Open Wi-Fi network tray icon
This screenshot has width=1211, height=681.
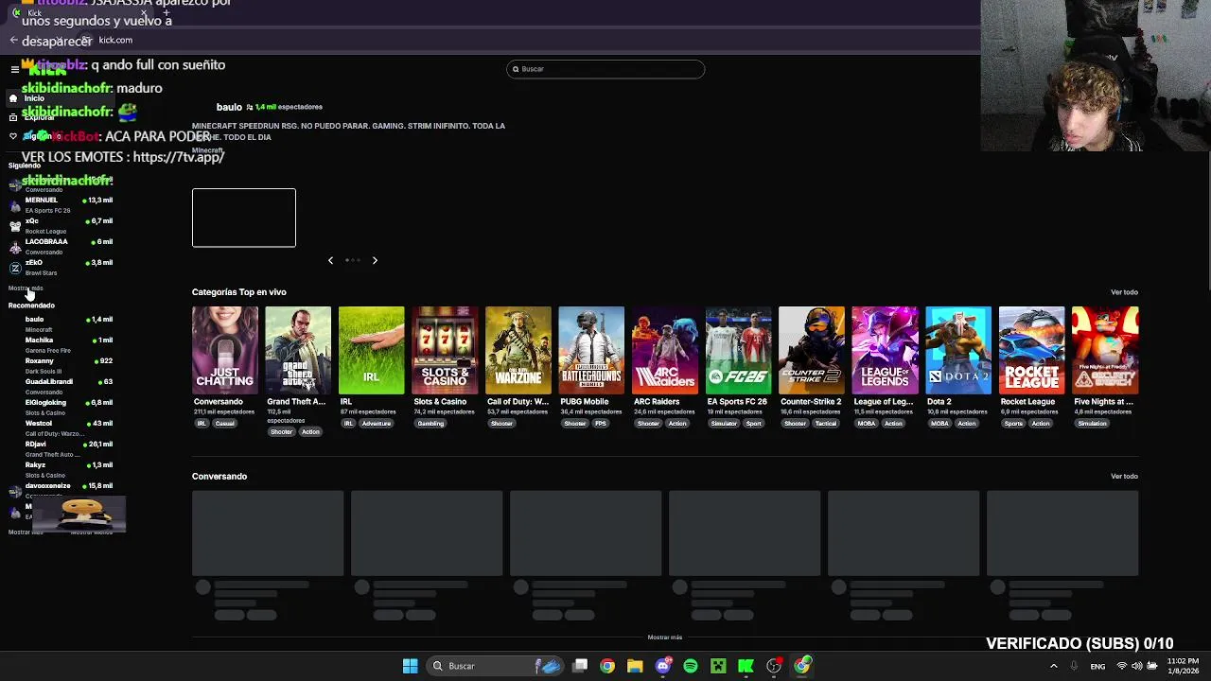1122,666
